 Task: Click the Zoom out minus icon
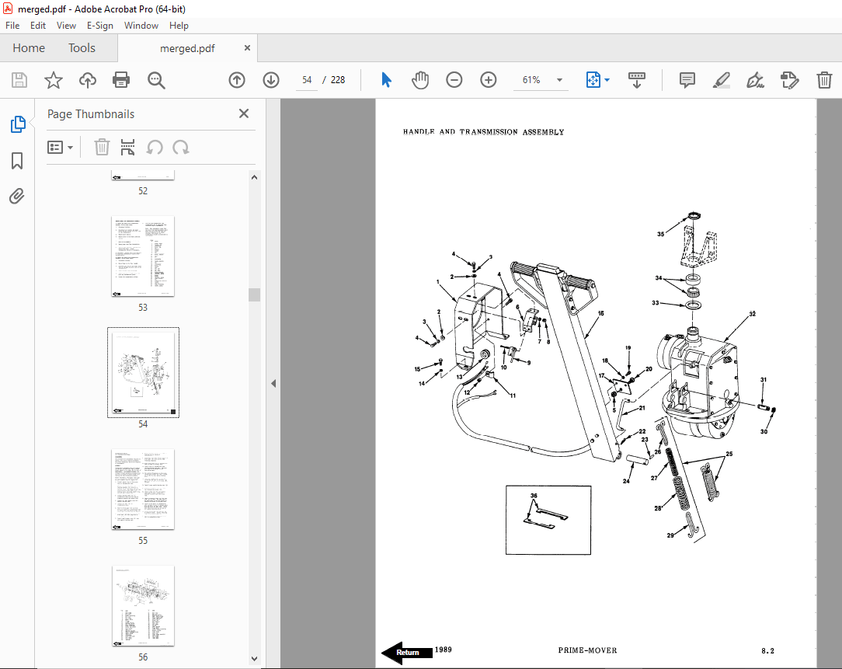[x=454, y=80]
